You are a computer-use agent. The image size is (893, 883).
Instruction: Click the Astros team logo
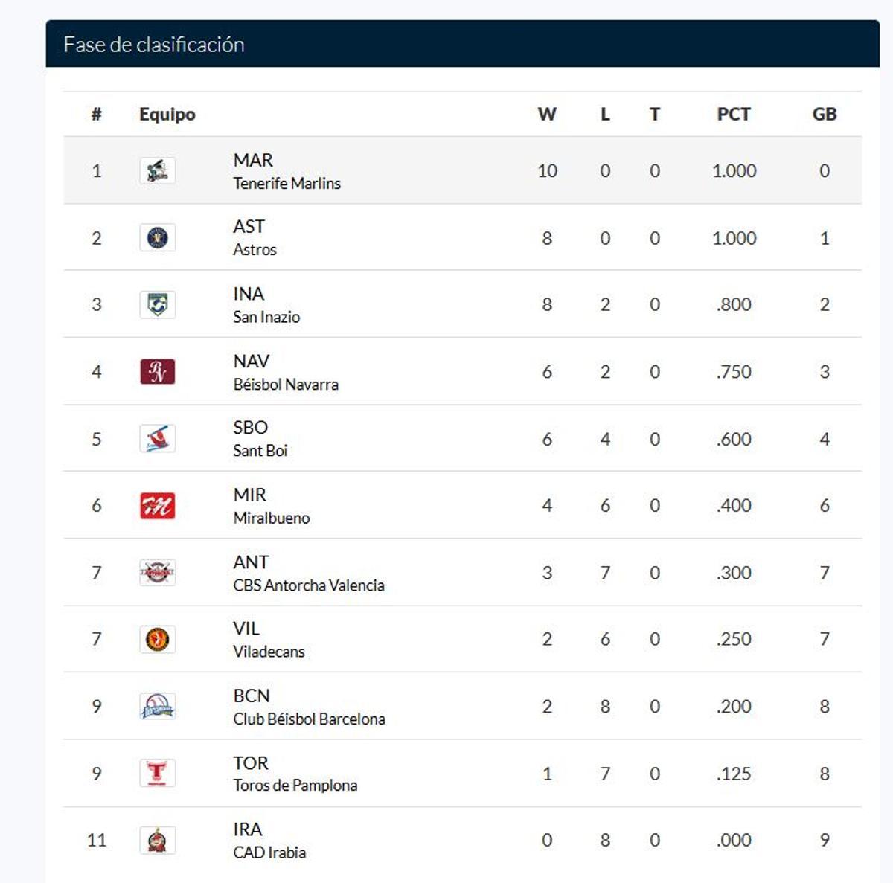pyautogui.click(x=157, y=238)
